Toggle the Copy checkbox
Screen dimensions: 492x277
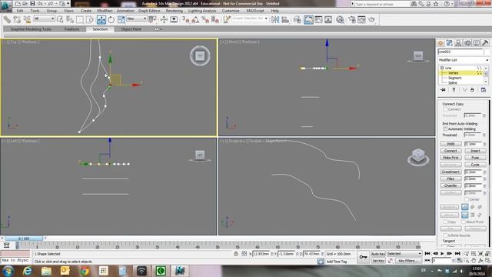point(445,222)
